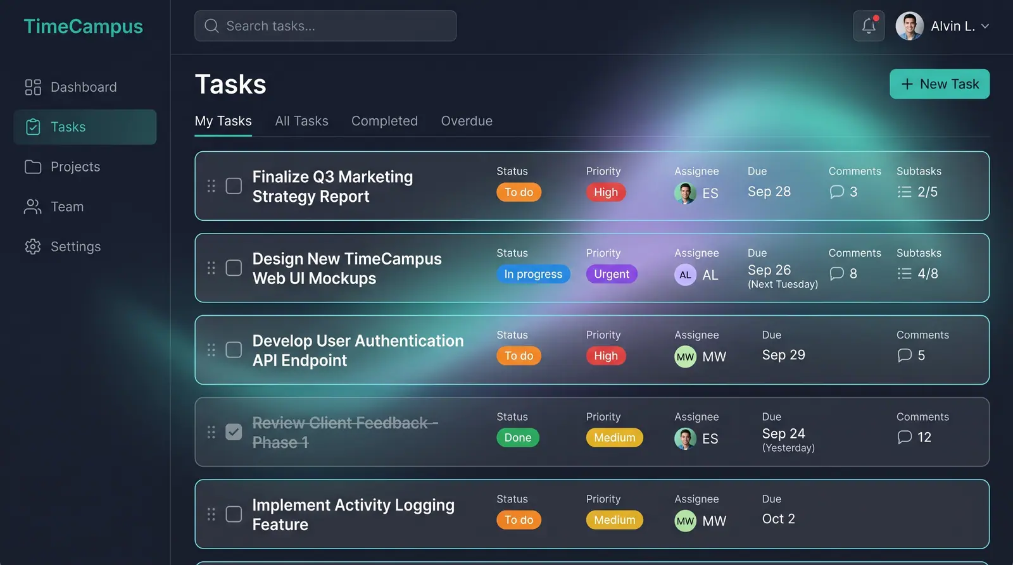Open comments bubble on Develop User Authentication task
The width and height of the screenshot is (1013, 565).
[905, 356]
